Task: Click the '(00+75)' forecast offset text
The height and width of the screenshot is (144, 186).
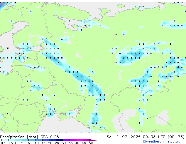Action: 176,137
